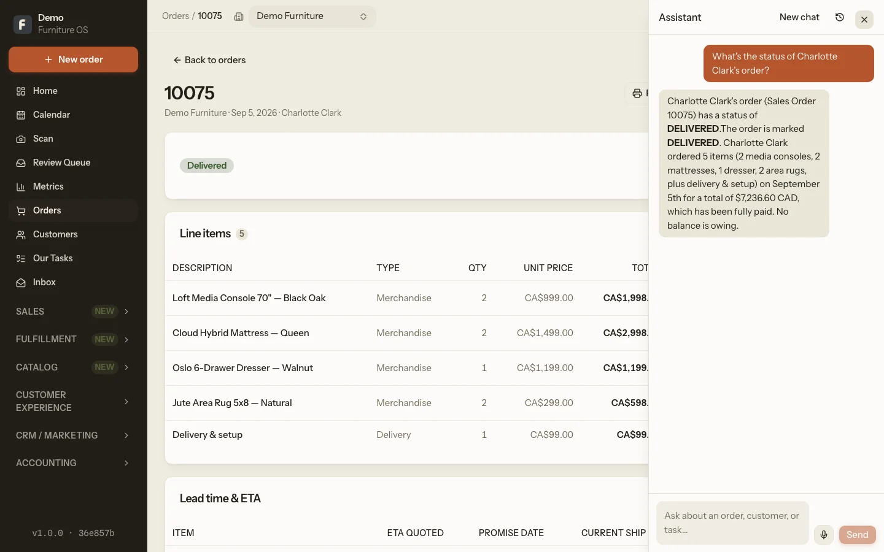Open the chat history clock icon

(x=840, y=17)
